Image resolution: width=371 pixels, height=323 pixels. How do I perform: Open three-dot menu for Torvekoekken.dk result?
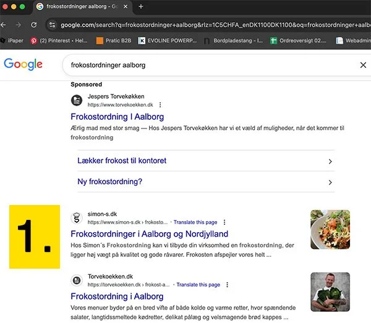tap(227, 285)
